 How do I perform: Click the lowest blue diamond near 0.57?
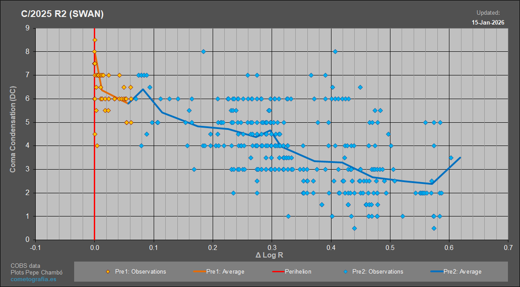pos(434,229)
